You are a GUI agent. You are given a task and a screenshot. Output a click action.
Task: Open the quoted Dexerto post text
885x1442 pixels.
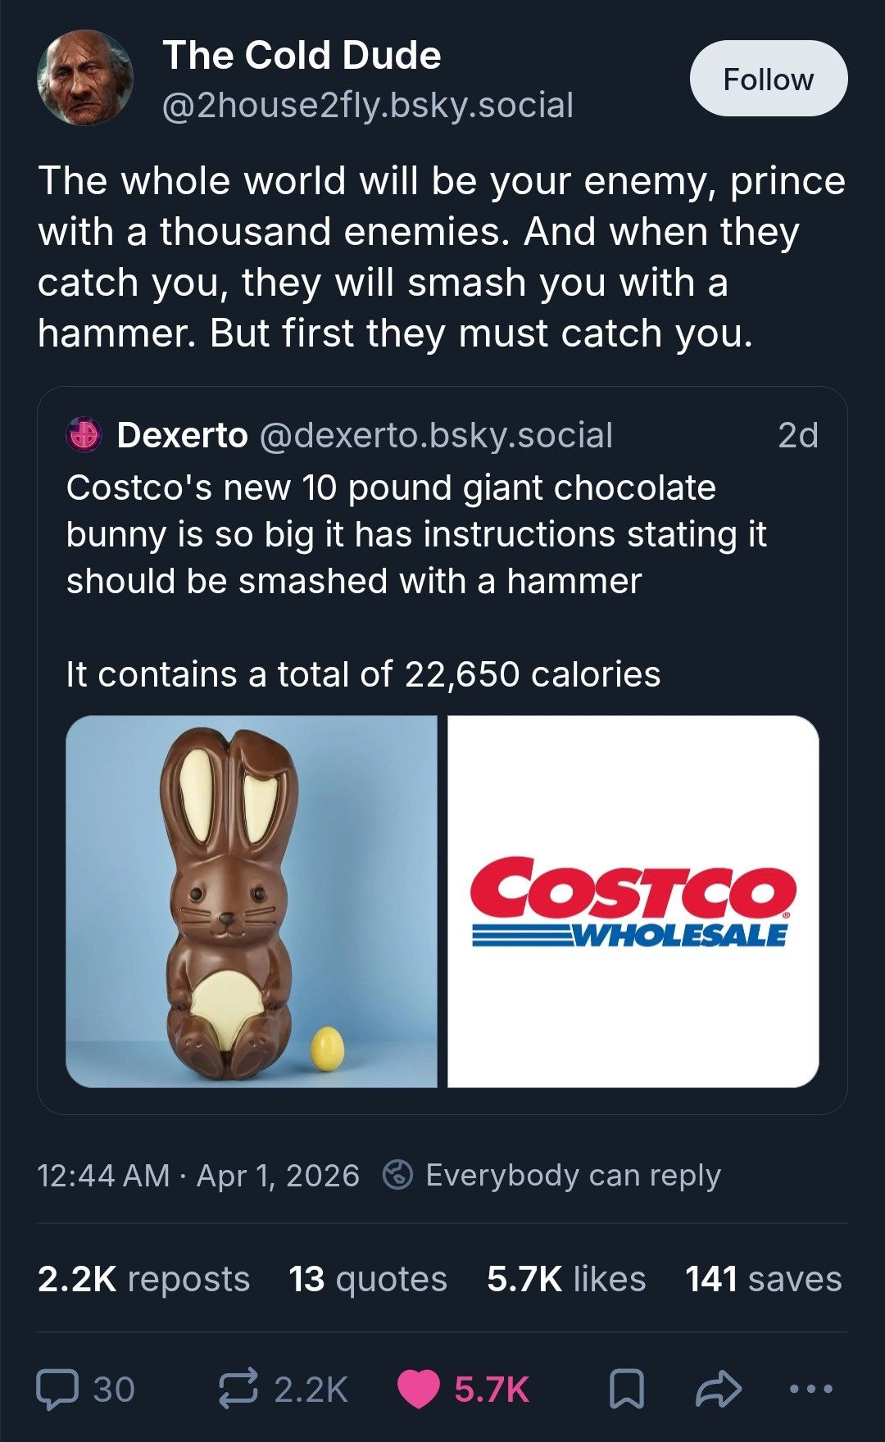416,581
